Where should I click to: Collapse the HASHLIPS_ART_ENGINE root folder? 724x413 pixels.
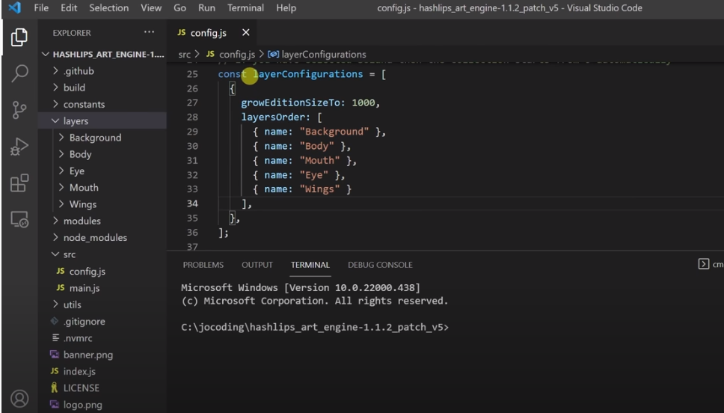click(x=102, y=54)
